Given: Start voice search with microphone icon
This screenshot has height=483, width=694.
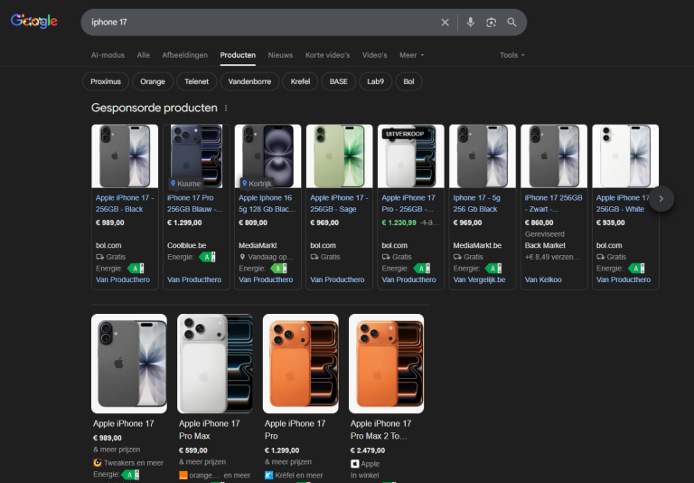Looking at the screenshot, I should coord(470,23).
